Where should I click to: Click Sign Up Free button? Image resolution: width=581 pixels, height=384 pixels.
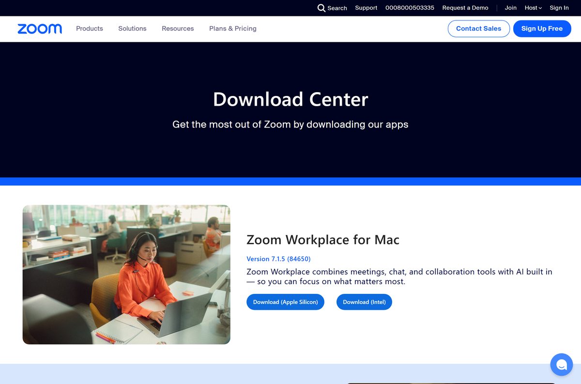click(x=542, y=29)
